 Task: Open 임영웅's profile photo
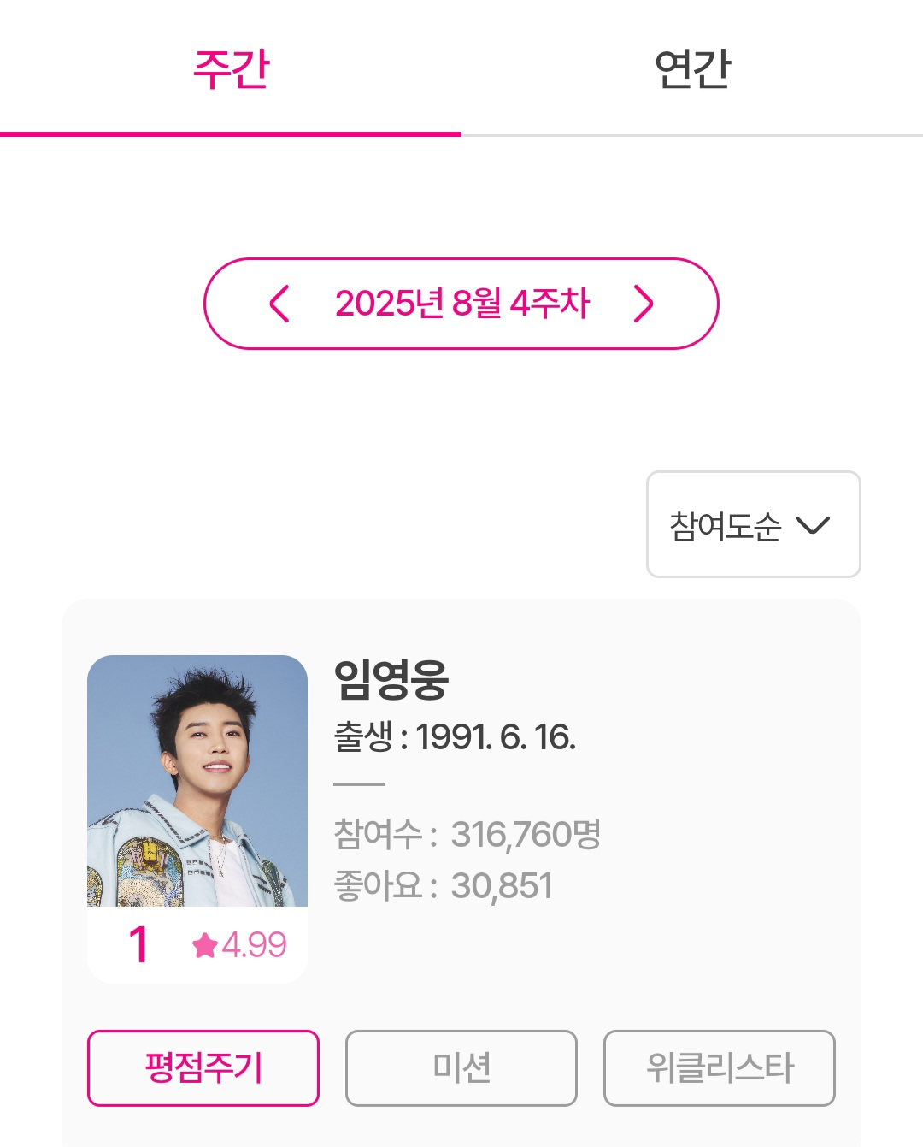(197, 780)
